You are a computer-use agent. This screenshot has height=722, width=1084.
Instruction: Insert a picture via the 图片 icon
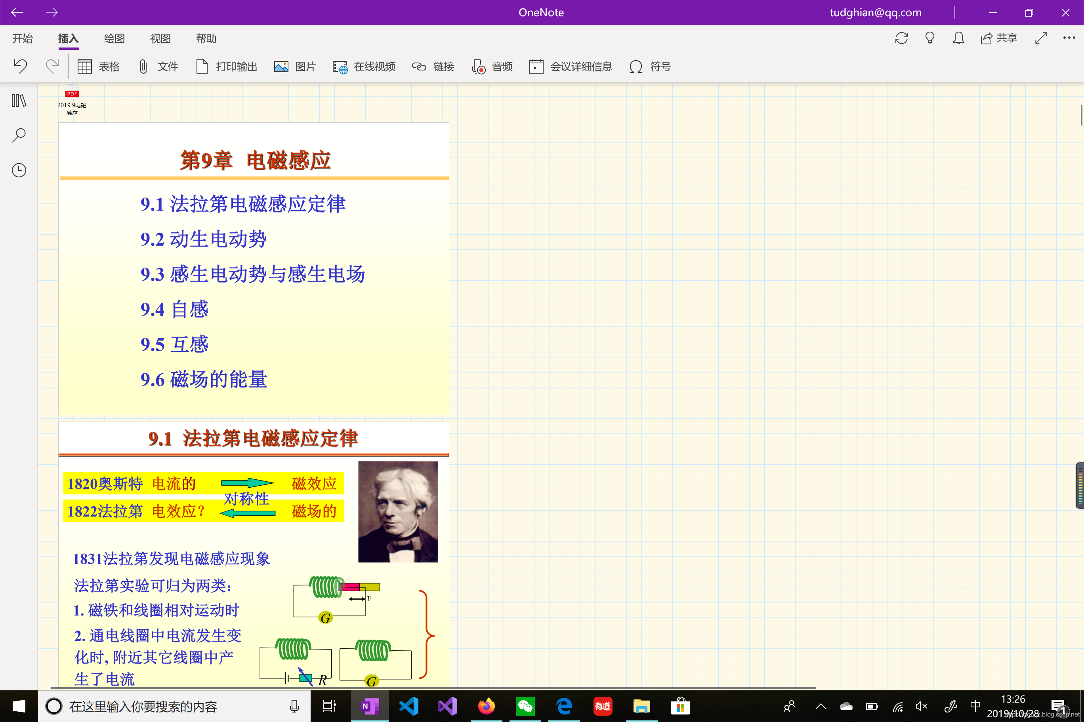pyautogui.click(x=294, y=66)
